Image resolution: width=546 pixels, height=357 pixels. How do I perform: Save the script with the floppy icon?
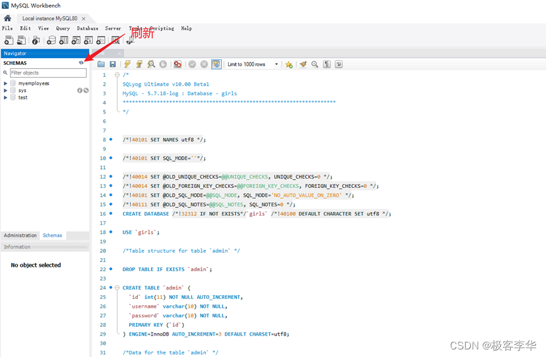(x=113, y=64)
